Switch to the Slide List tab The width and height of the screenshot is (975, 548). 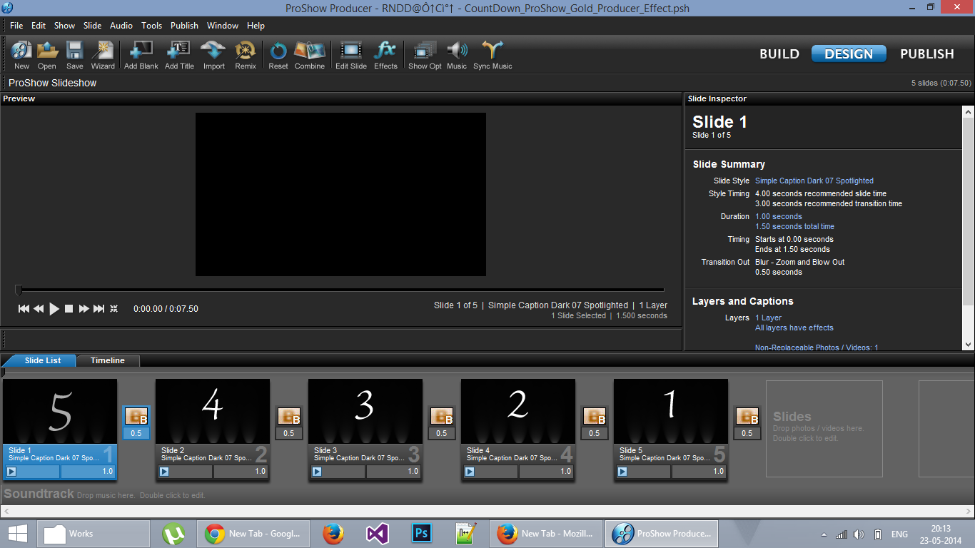coord(43,360)
